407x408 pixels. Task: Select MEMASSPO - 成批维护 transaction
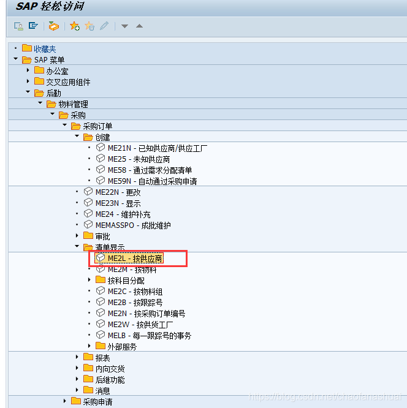pos(133,225)
